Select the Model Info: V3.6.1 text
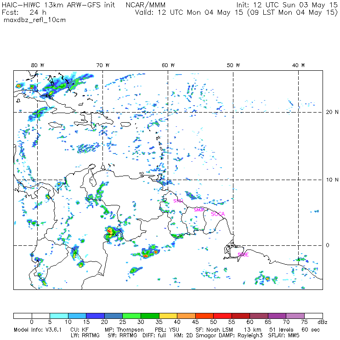Screen dimensions: 340x340 [38, 330]
